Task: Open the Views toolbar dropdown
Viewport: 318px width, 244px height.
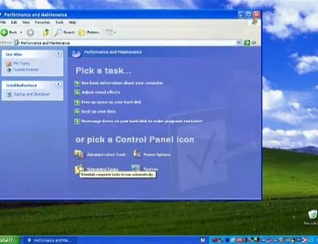Action: [x=111, y=33]
